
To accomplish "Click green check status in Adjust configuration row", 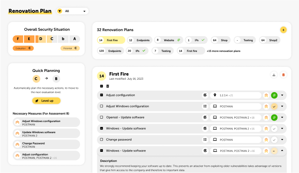I will [274, 95].
